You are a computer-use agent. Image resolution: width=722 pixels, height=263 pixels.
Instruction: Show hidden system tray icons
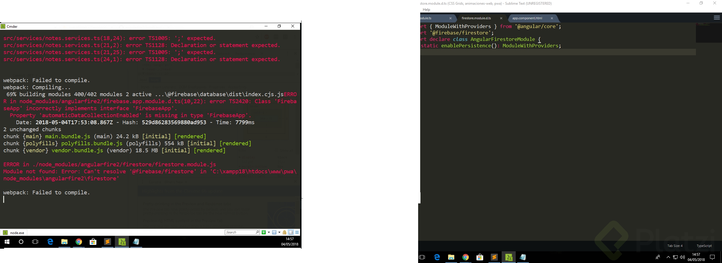coord(668,257)
